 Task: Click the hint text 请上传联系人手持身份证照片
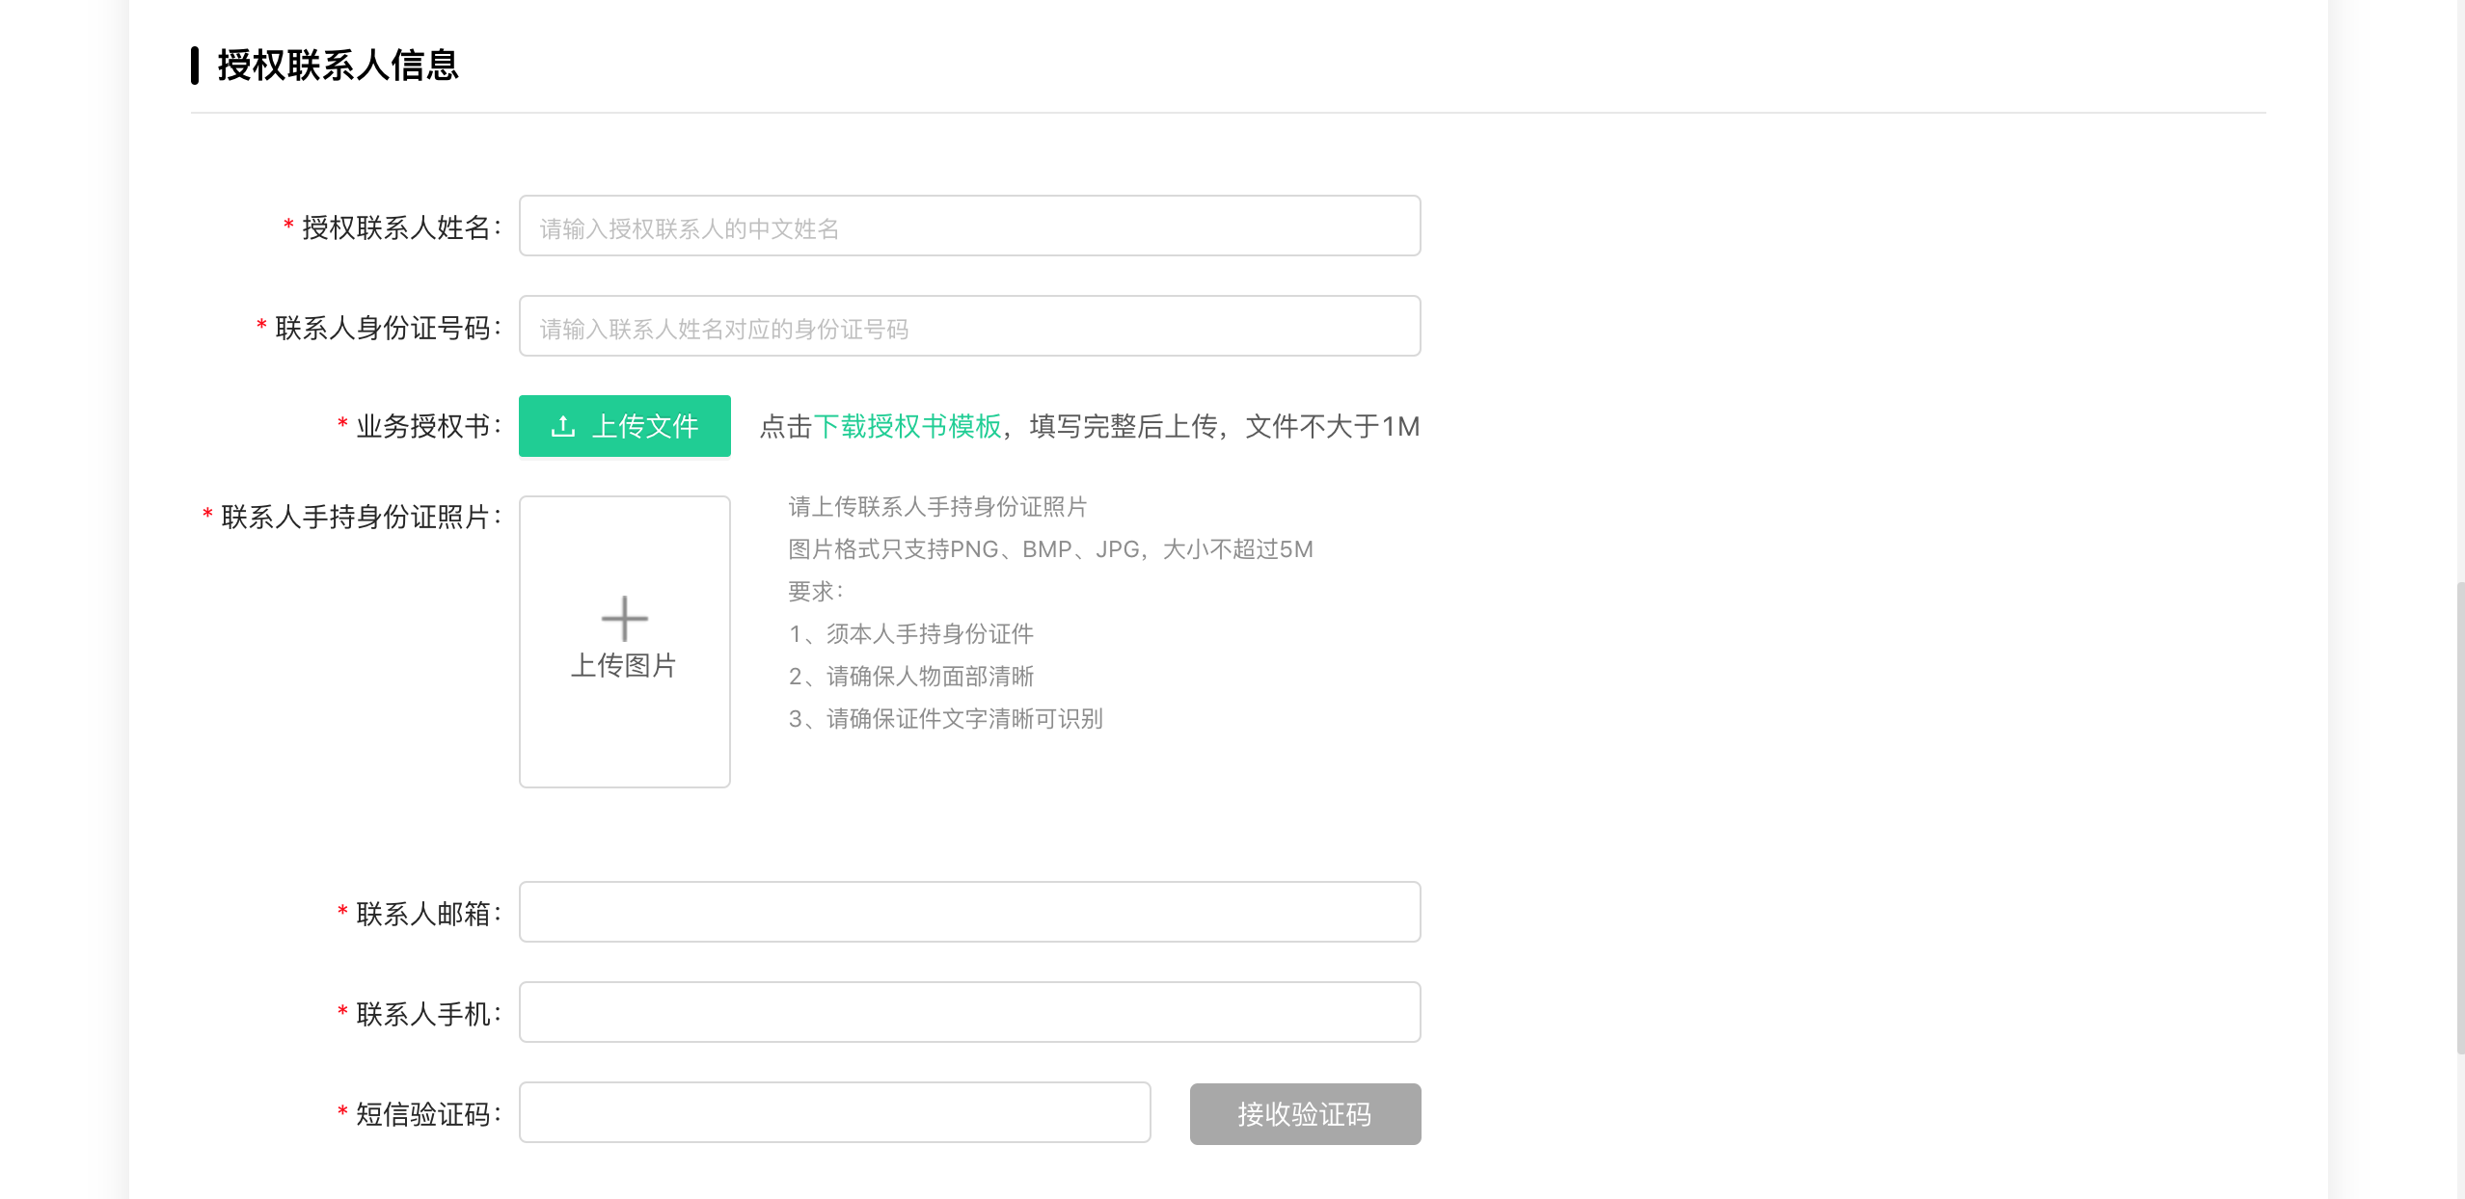(937, 507)
